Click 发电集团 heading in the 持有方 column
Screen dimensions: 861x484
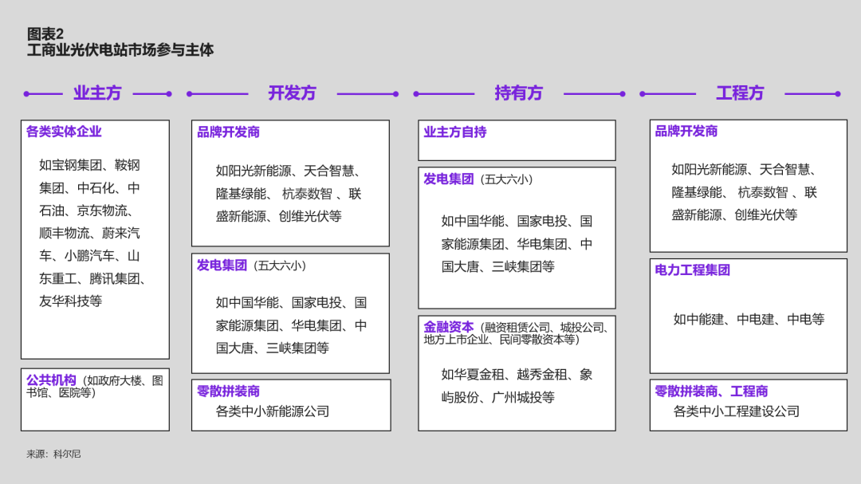tap(448, 179)
